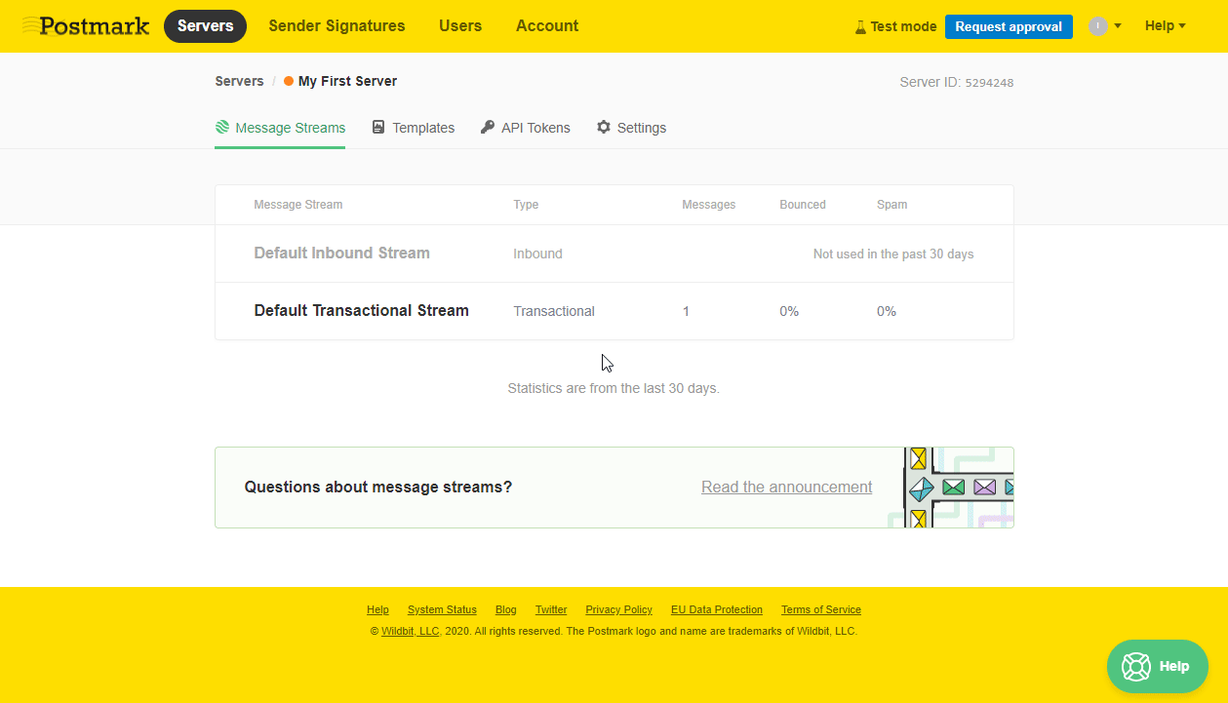Open the System Status footer link
This screenshot has height=703, width=1228.
point(442,610)
